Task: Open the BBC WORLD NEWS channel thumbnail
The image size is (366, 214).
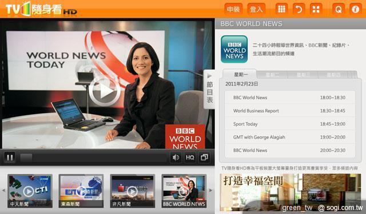Action: (184, 191)
